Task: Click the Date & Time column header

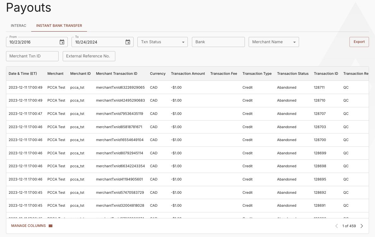Action: tap(23, 74)
